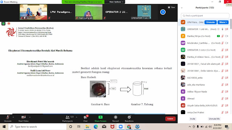The height and width of the screenshot is (130, 232).
Task: Collapse the Participants panel chevron
Action: coord(182,8)
